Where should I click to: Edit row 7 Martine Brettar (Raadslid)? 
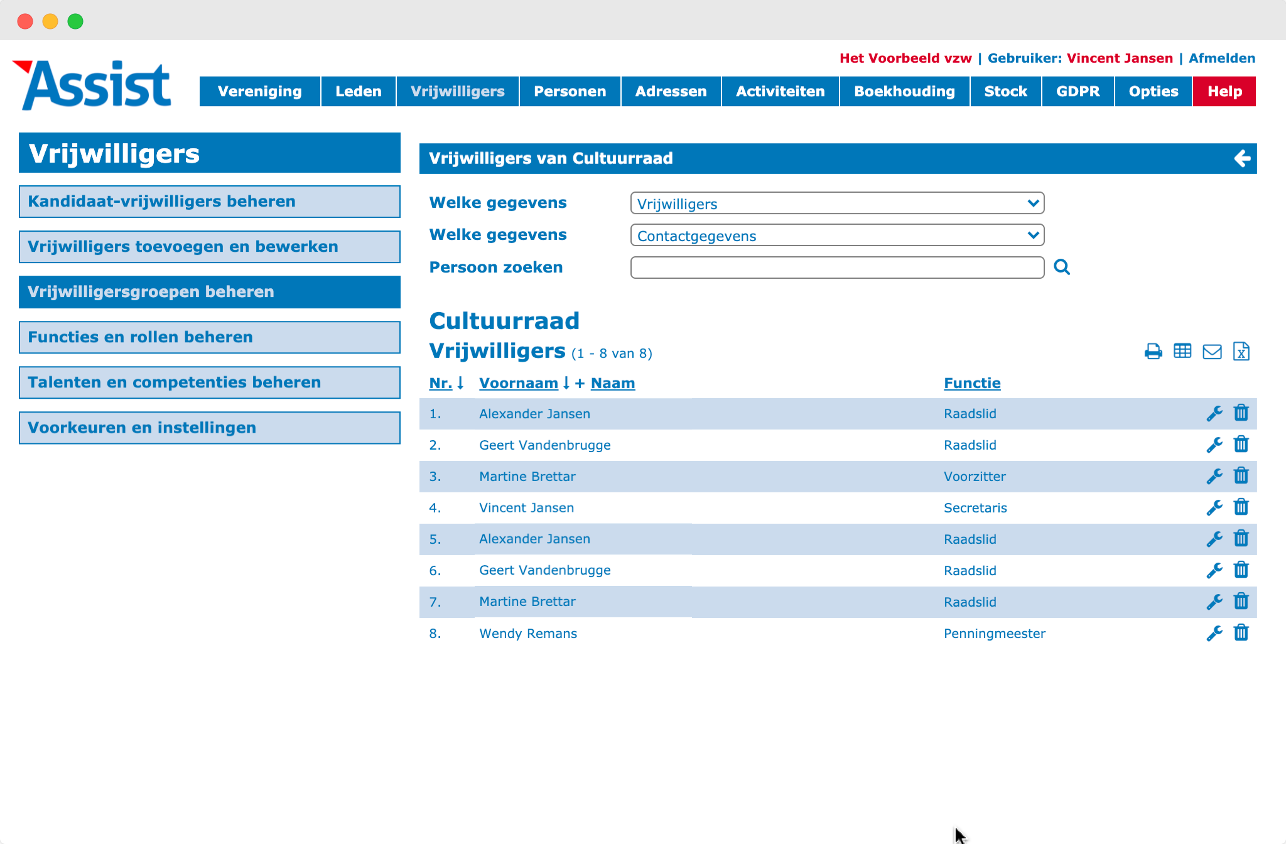1214,602
